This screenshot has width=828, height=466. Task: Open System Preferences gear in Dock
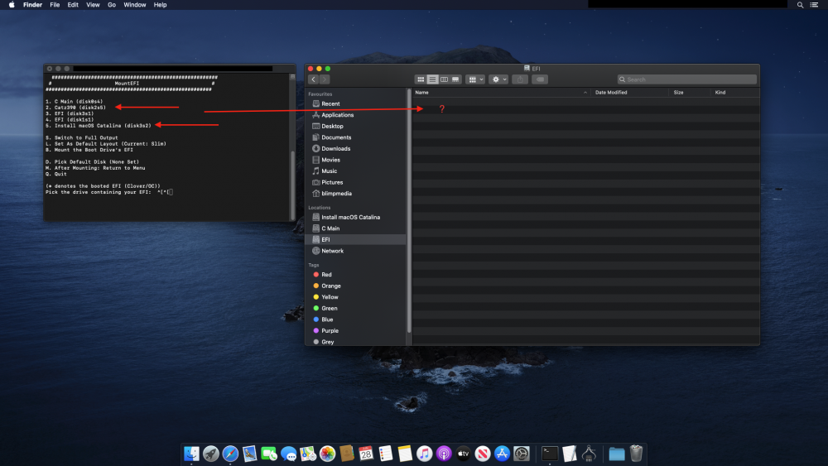click(521, 454)
